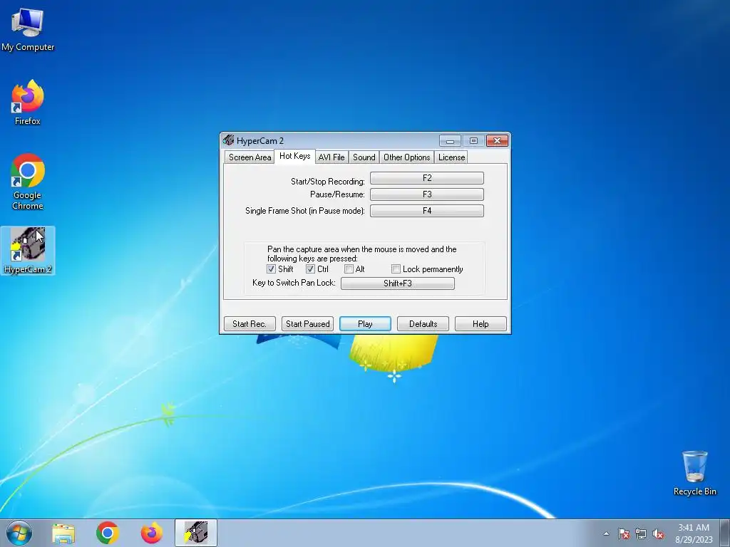Viewport: 730px width, 547px height.
Task: Click the Show Desktop strip on taskbar
Action: 725,533
